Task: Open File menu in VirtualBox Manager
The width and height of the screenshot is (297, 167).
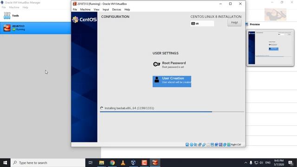Action: pyautogui.click(x=4, y=7)
